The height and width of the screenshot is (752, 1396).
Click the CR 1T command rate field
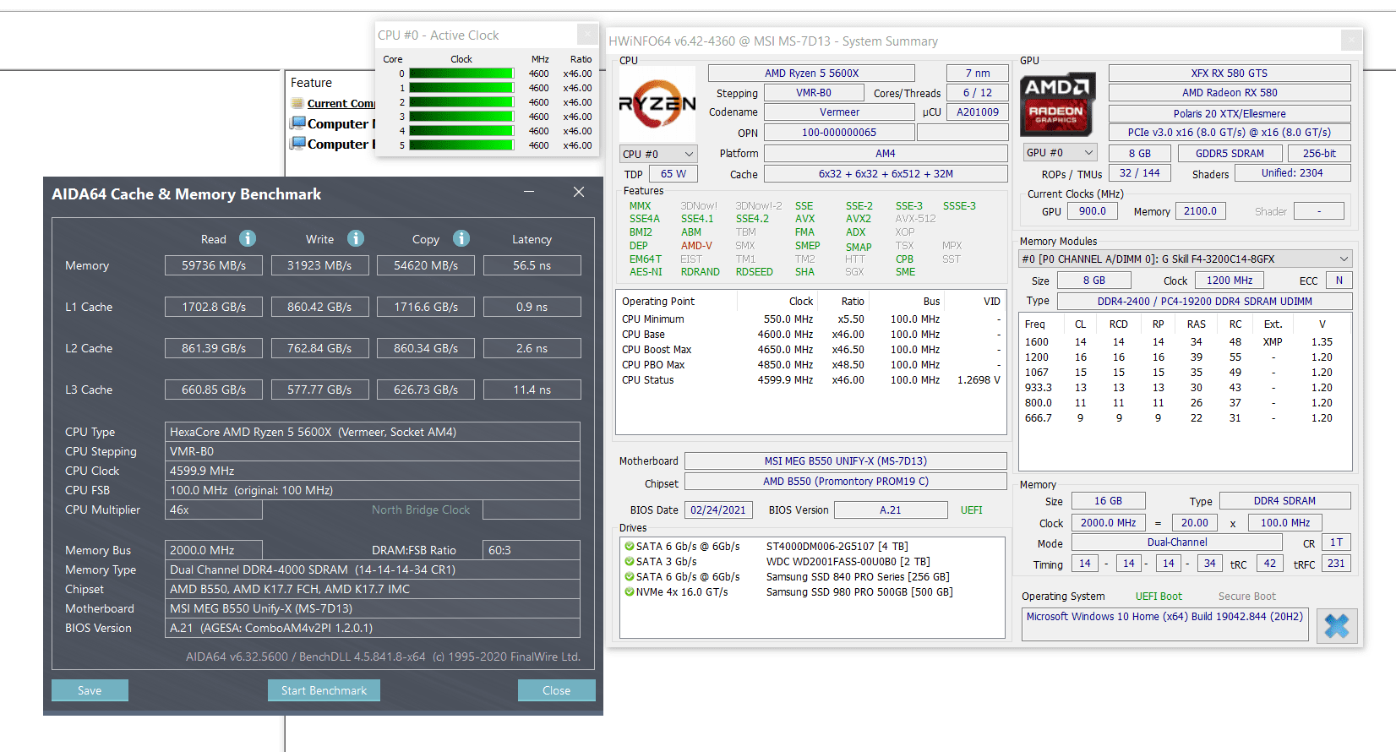(1337, 542)
